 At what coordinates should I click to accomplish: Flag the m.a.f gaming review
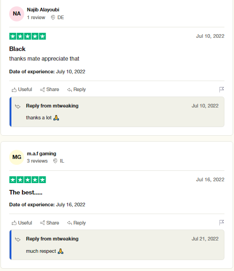coord(222,223)
